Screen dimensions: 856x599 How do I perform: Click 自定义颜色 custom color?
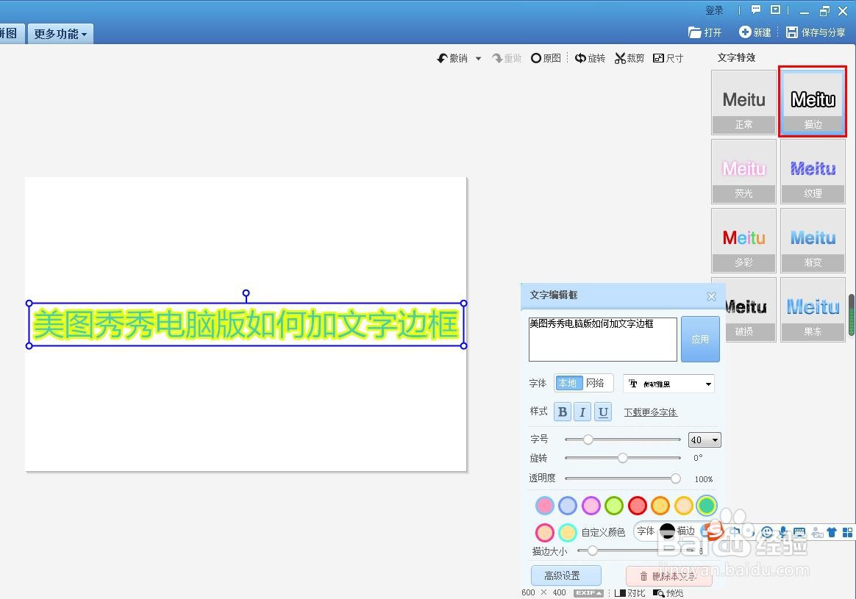603,532
